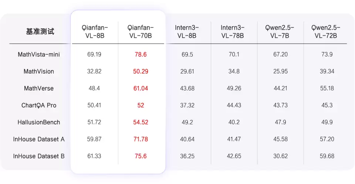Select the Qianfan-VL-70B column header
The image size is (355, 184).
(x=140, y=31)
